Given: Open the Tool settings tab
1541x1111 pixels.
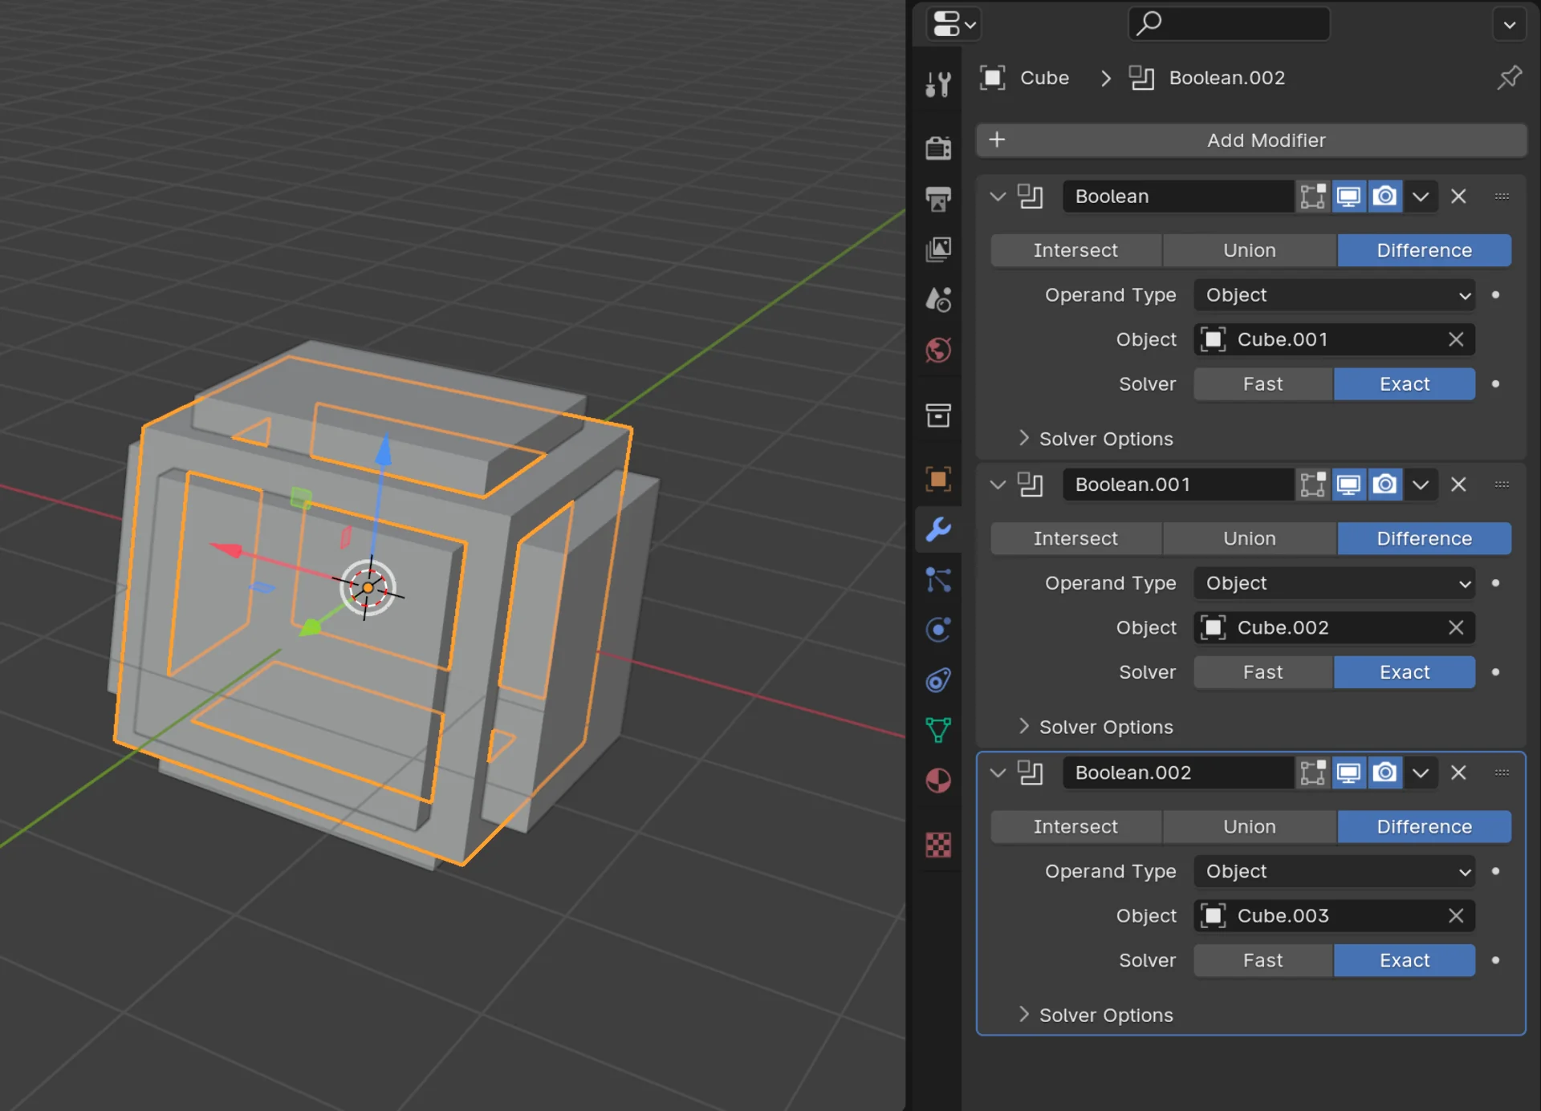Looking at the screenshot, I should (938, 83).
